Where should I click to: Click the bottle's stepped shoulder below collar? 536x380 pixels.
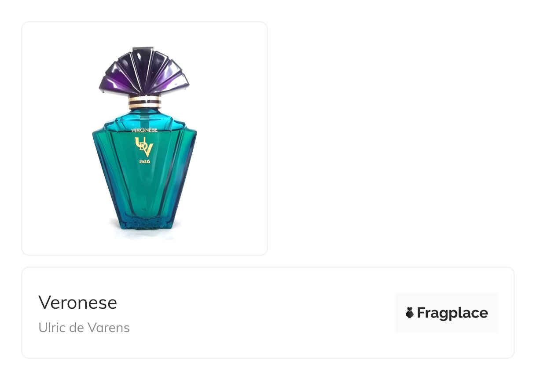point(144,119)
